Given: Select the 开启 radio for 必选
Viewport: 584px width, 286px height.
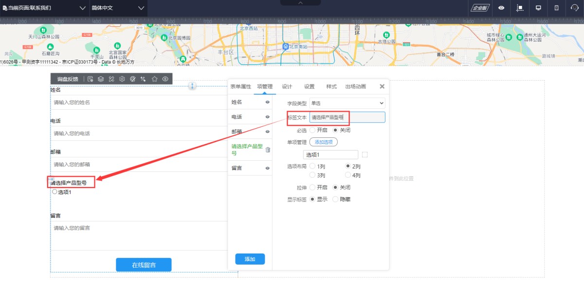Looking at the screenshot, I should [x=312, y=130].
